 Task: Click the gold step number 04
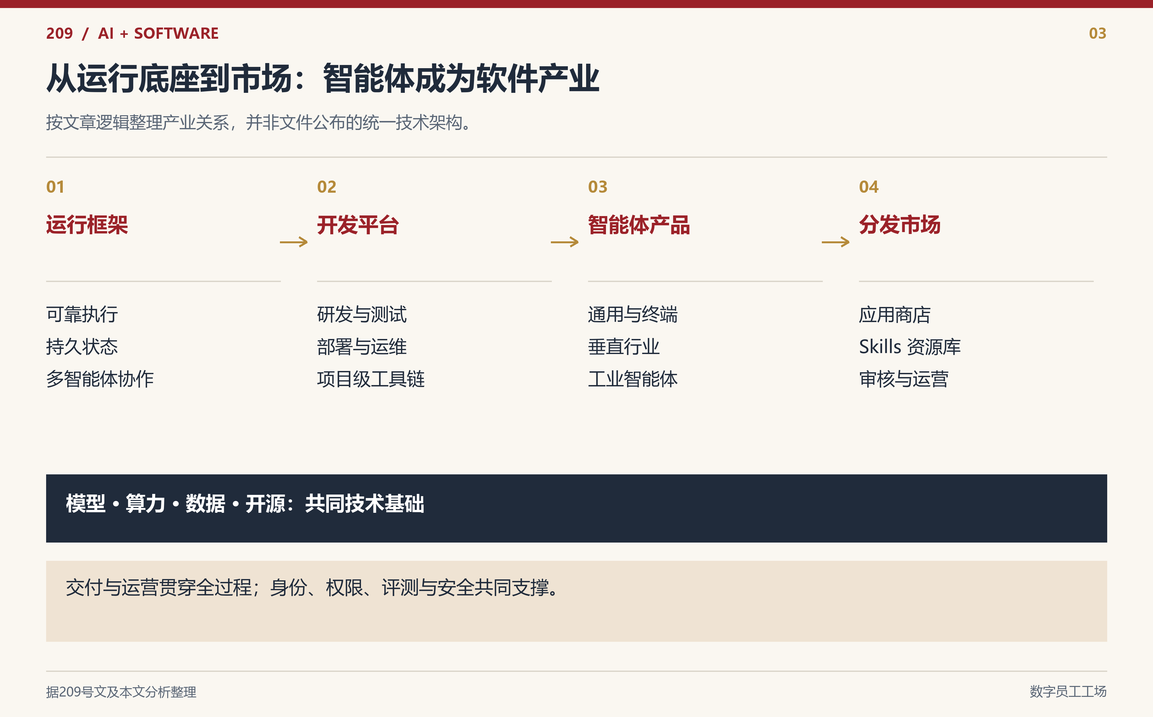pos(868,187)
